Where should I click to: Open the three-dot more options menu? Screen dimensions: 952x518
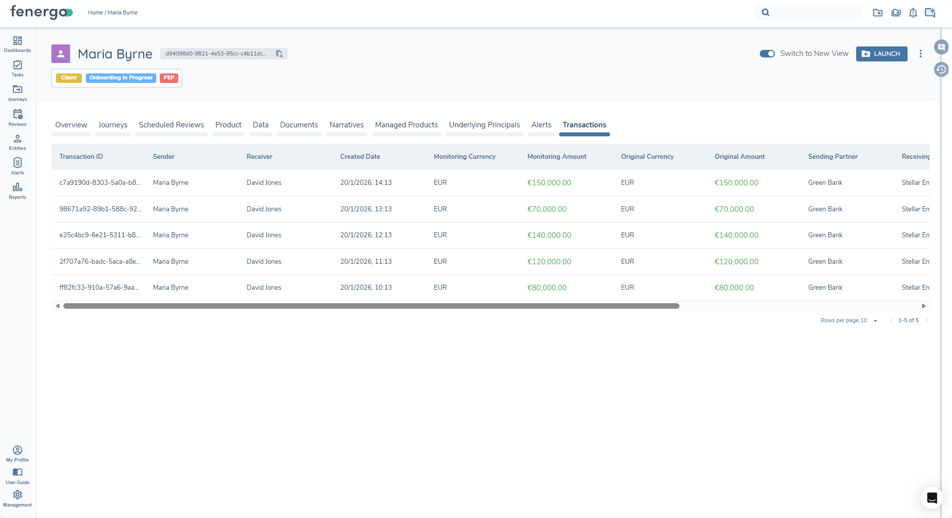tap(921, 54)
